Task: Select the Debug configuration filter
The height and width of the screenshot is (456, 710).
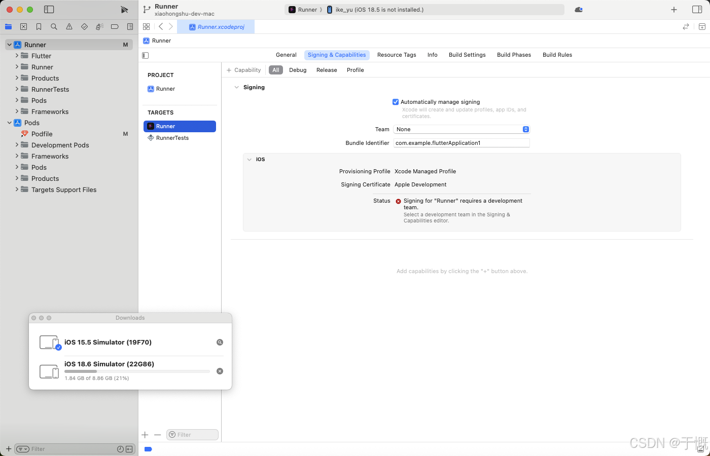Action: click(298, 70)
